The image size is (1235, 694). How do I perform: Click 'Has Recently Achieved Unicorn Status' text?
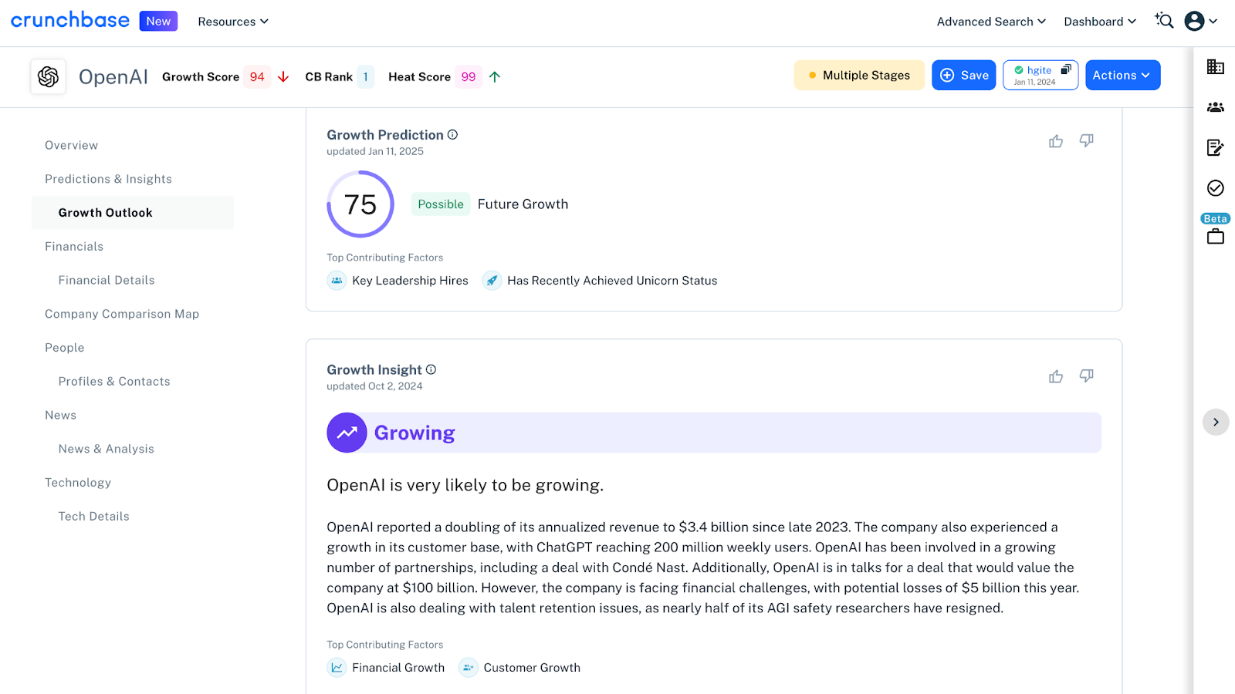(x=612, y=281)
